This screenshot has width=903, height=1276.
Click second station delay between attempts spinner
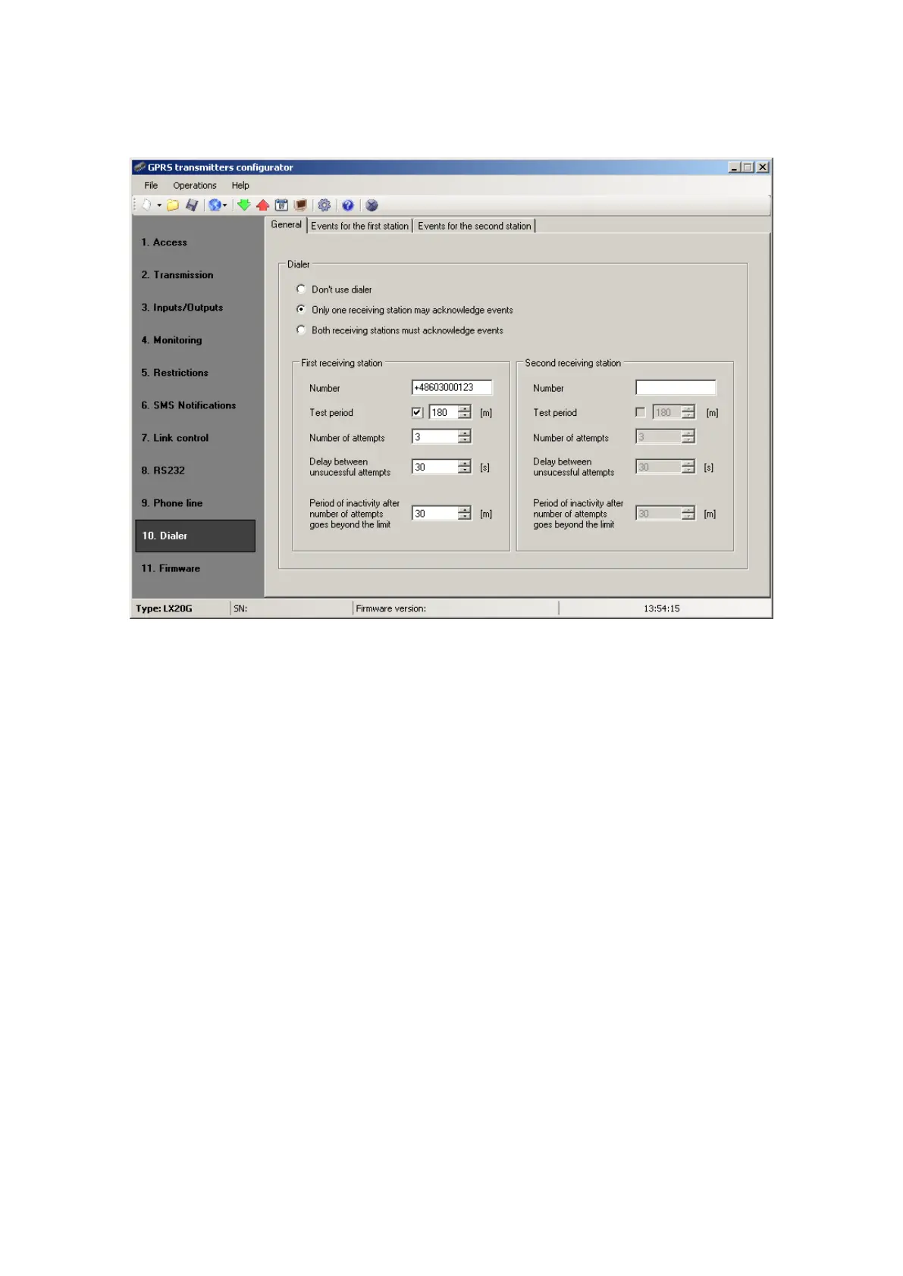point(688,468)
